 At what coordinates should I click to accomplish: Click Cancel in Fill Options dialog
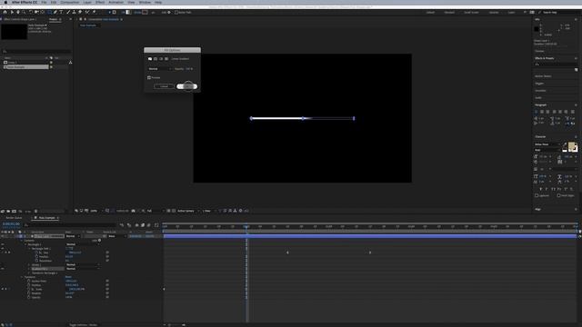click(x=164, y=86)
